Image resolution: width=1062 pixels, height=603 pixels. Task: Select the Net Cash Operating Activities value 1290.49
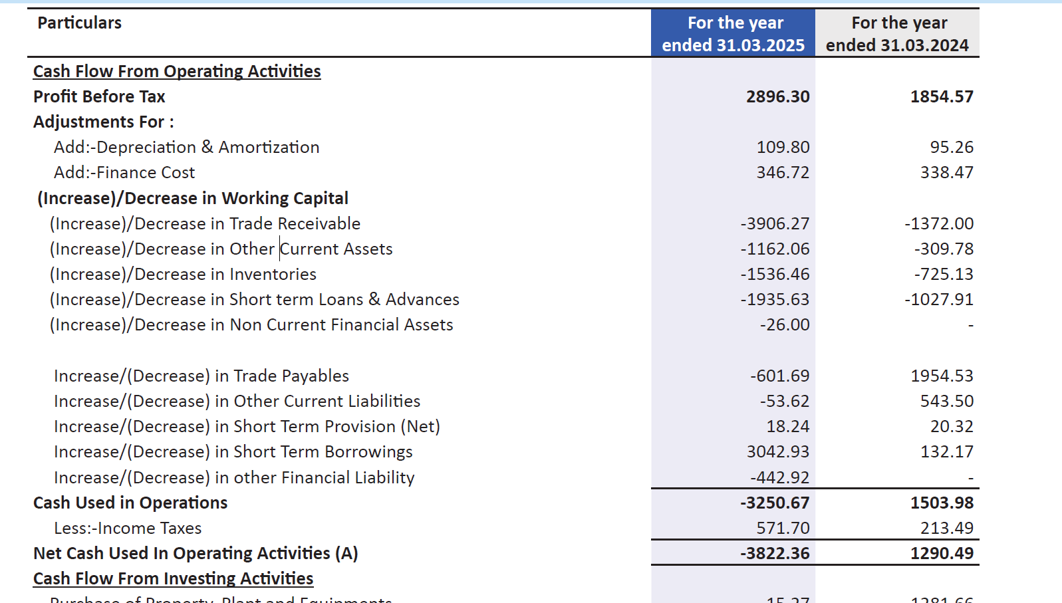click(942, 554)
